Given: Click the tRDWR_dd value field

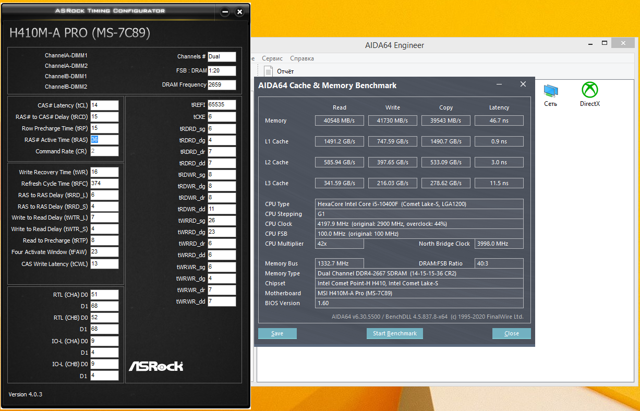Looking at the screenshot, I should pyautogui.click(x=222, y=209).
